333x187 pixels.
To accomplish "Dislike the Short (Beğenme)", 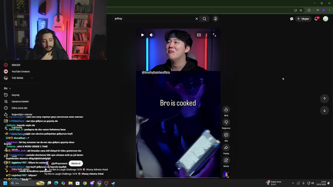I will 226,122.
